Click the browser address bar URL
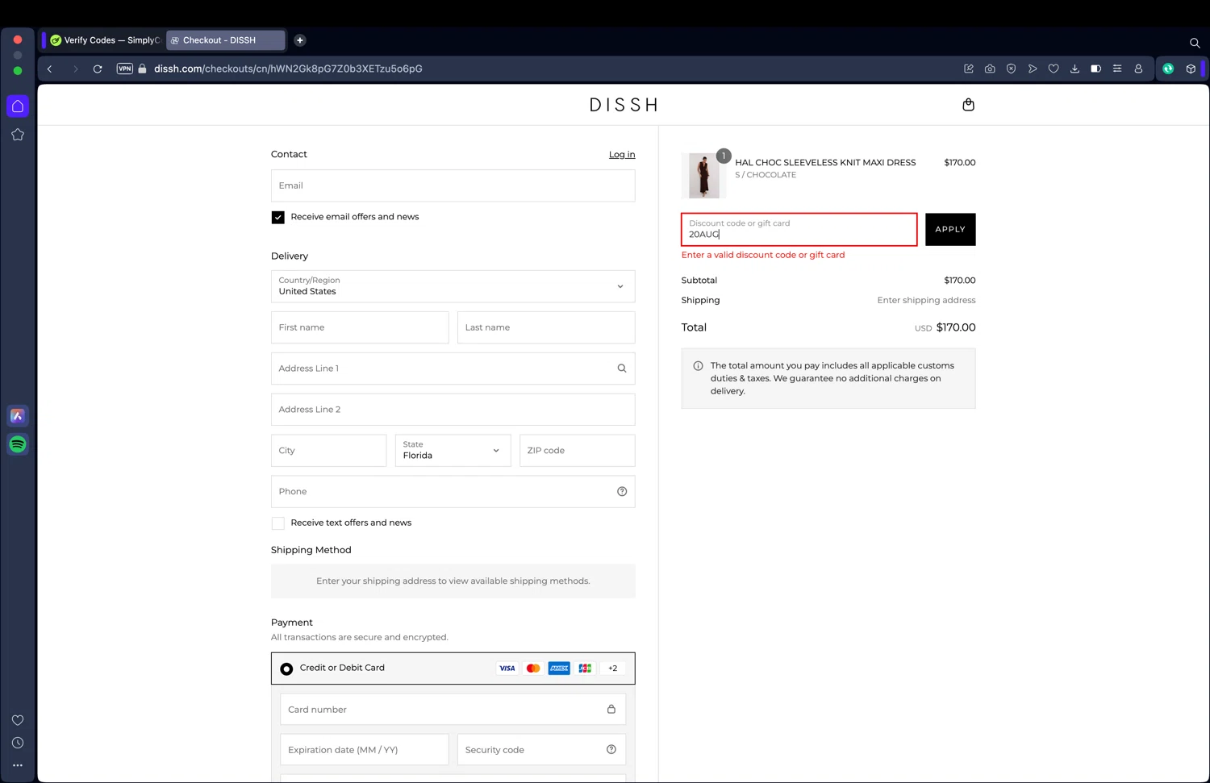The height and width of the screenshot is (783, 1210). point(288,69)
